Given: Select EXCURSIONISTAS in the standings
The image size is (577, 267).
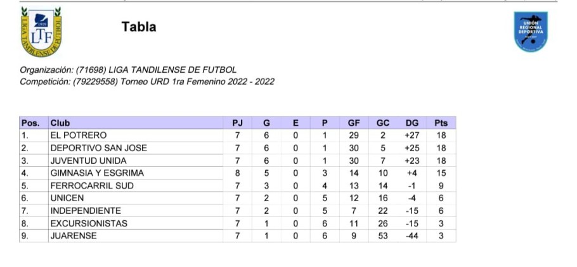Looking at the screenshot, I should pyautogui.click(x=89, y=223).
